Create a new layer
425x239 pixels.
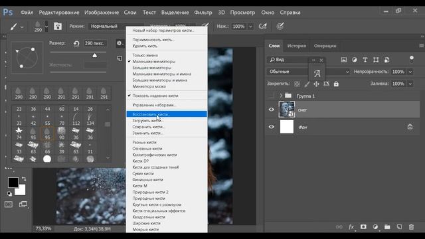(x=399, y=227)
